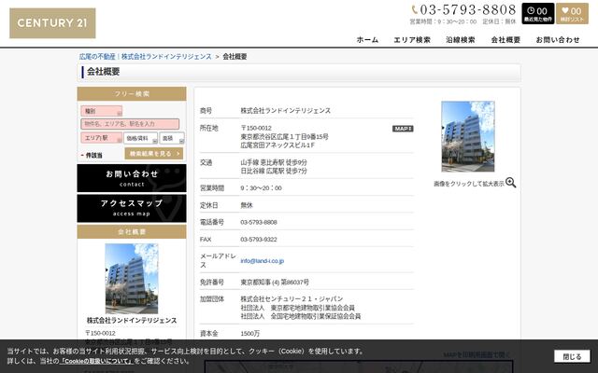
Task: Click 検索結果を見る search button
Action: point(154,154)
